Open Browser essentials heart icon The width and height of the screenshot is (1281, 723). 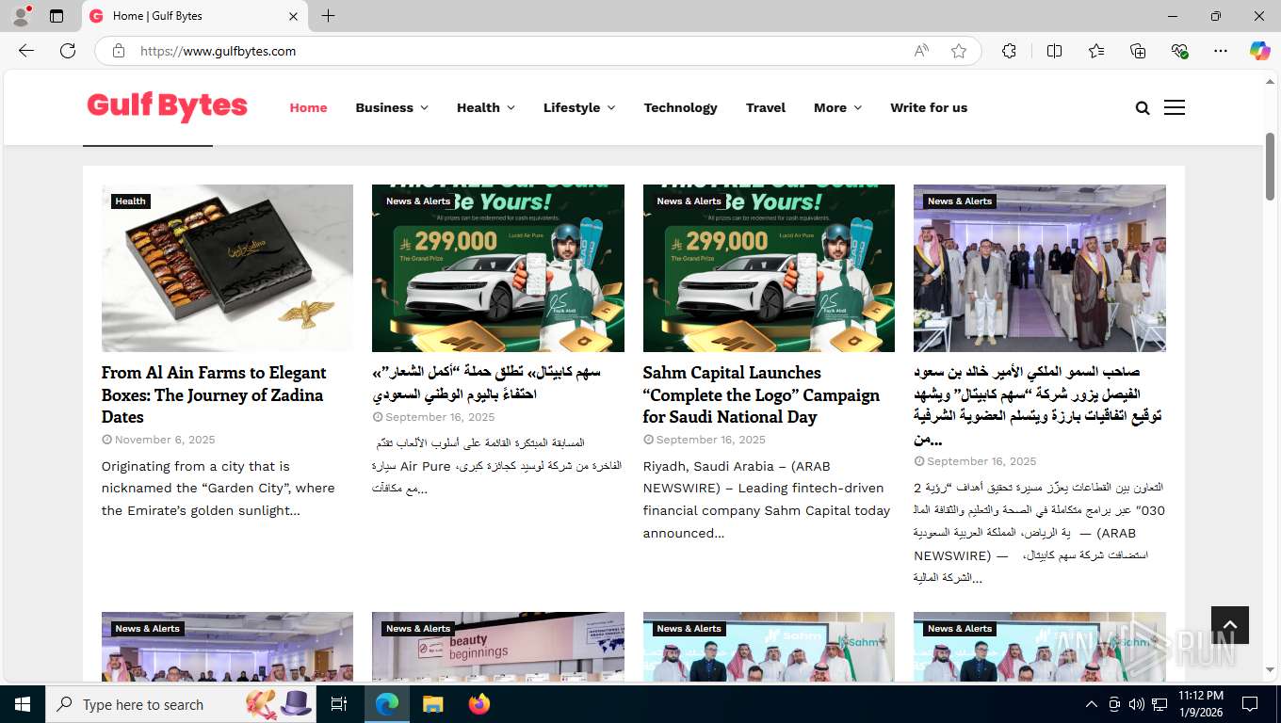click(x=1179, y=51)
